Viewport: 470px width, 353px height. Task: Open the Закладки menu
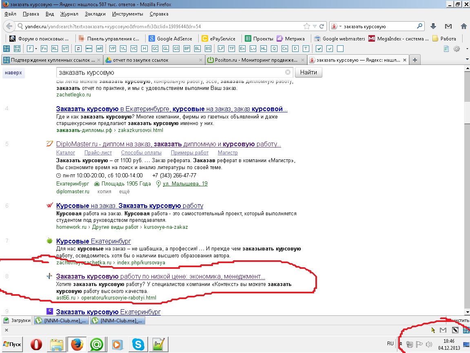[95, 14]
